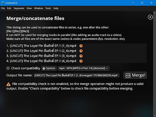156x117 pixels.
Task: Open the mp4 output format dropdown
Action: point(83,68)
